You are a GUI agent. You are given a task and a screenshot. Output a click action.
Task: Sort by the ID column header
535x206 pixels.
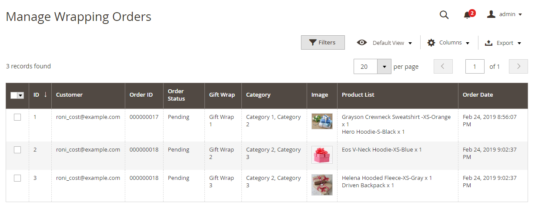[x=37, y=95]
